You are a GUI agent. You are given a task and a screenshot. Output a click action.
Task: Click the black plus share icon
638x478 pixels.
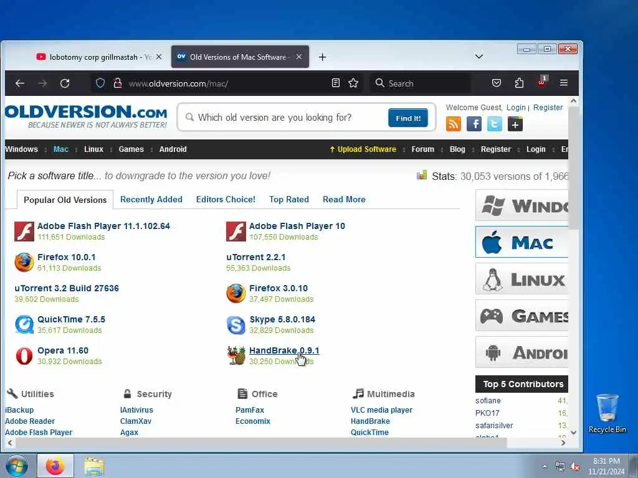tap(515, 124)
